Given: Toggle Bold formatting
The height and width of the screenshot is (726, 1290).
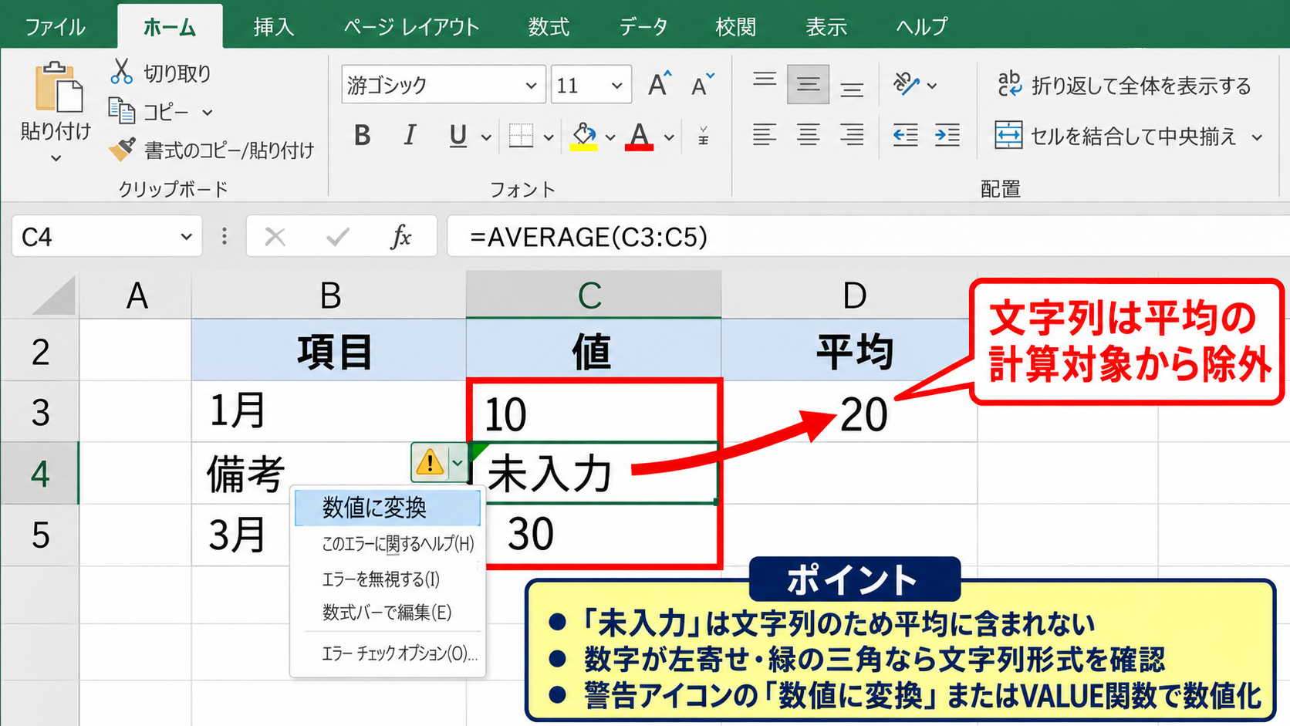Looking at the screenshot, I should (362, 136).
